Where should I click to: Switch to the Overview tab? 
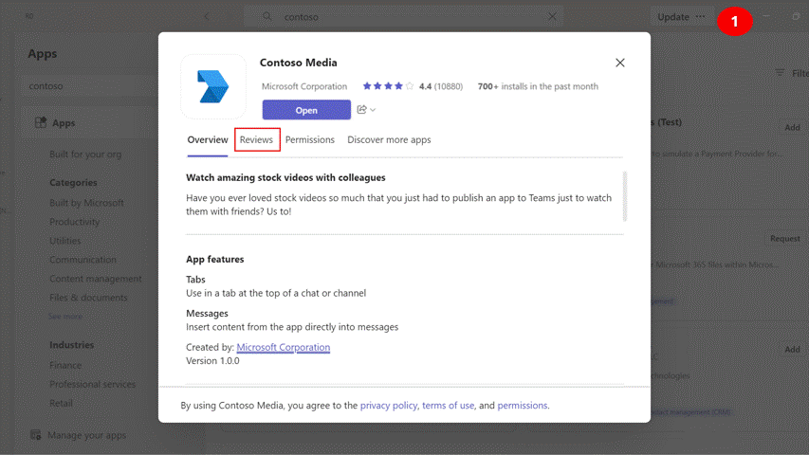pos(208,139)
